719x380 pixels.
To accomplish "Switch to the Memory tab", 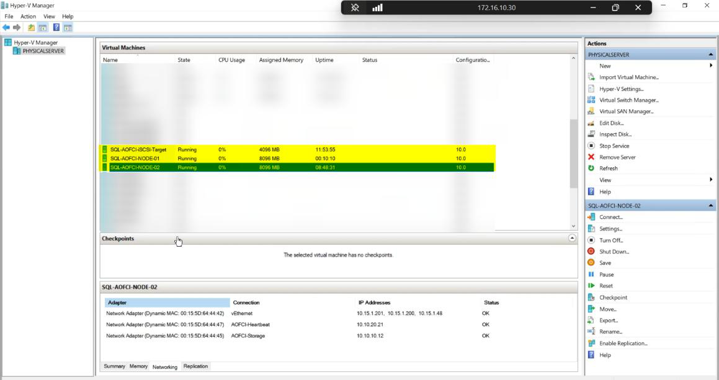I will pyautogui.click(x=138, y=366).
